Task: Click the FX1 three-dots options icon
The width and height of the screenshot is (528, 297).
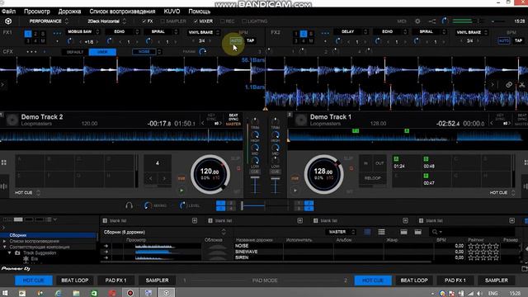Action: point(57,33)
